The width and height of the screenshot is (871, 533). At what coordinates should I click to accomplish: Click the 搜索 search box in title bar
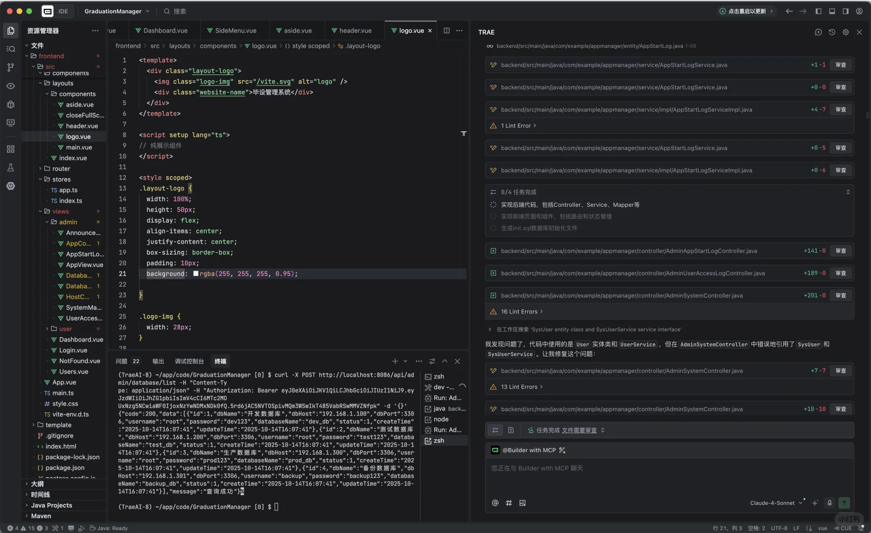click(175, 11)
